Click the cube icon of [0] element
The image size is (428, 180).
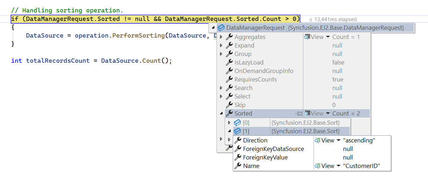click(x=237, y=123)
